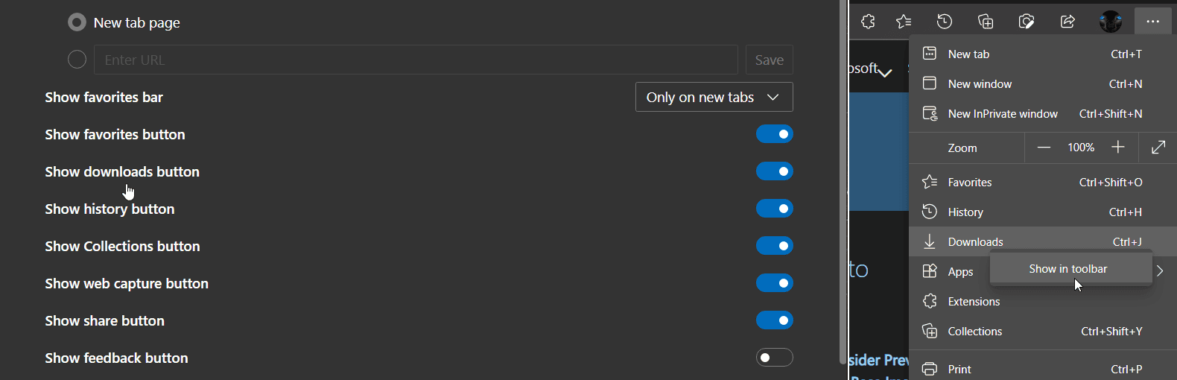Turn off Show favorites button toggle

[x=774, y=134]
